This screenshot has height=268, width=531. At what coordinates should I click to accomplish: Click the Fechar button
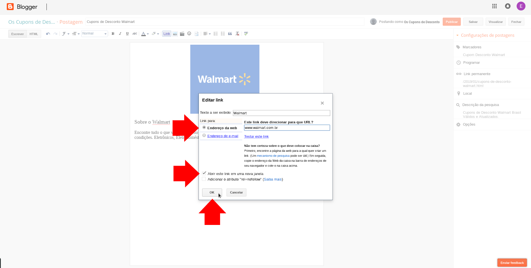click(x=516, y=22)
